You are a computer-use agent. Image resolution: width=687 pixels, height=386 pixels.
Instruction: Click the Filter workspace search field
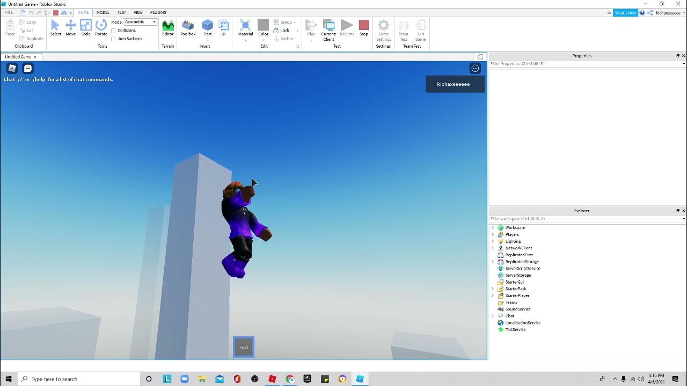pos(587,219)
